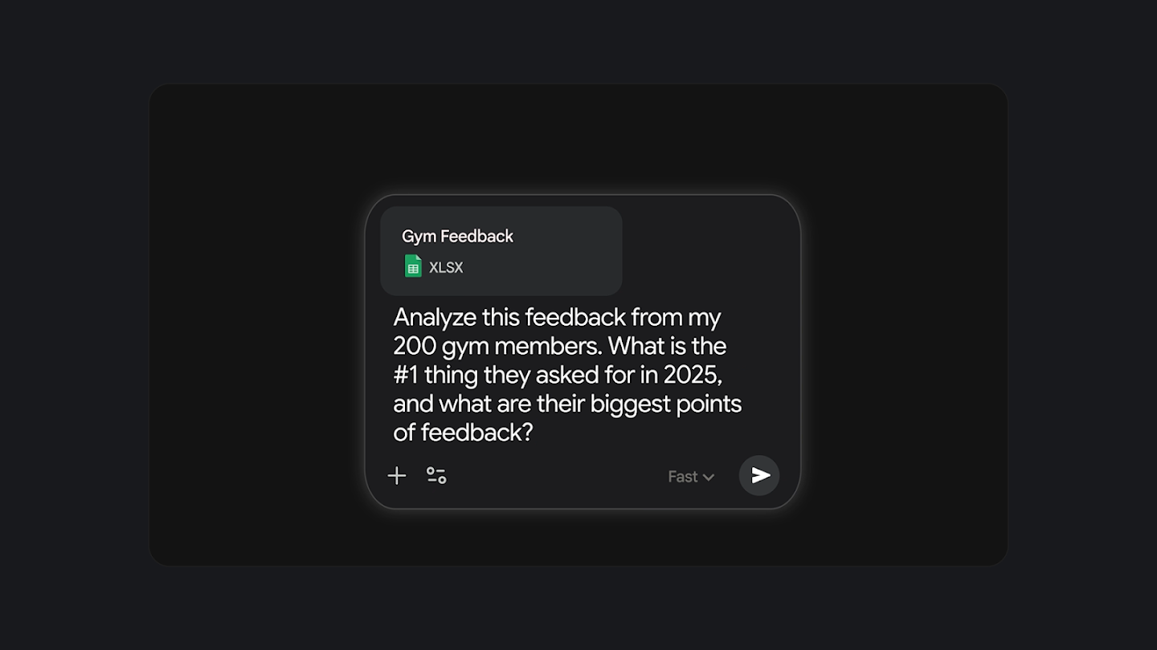The width and height of the screenshot is (1157, 650).
Task: Select the Fast mode label
Action: (682, 477)
